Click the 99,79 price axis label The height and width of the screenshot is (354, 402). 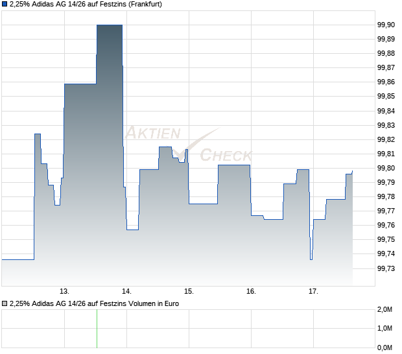point(386,183)
